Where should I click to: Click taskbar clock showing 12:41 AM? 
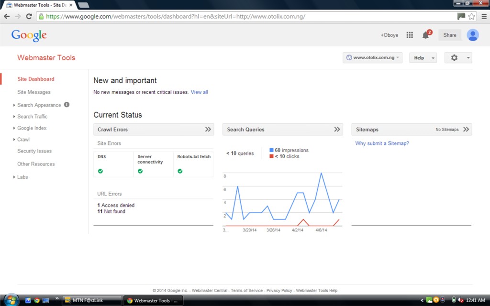(x=475, y=300)
